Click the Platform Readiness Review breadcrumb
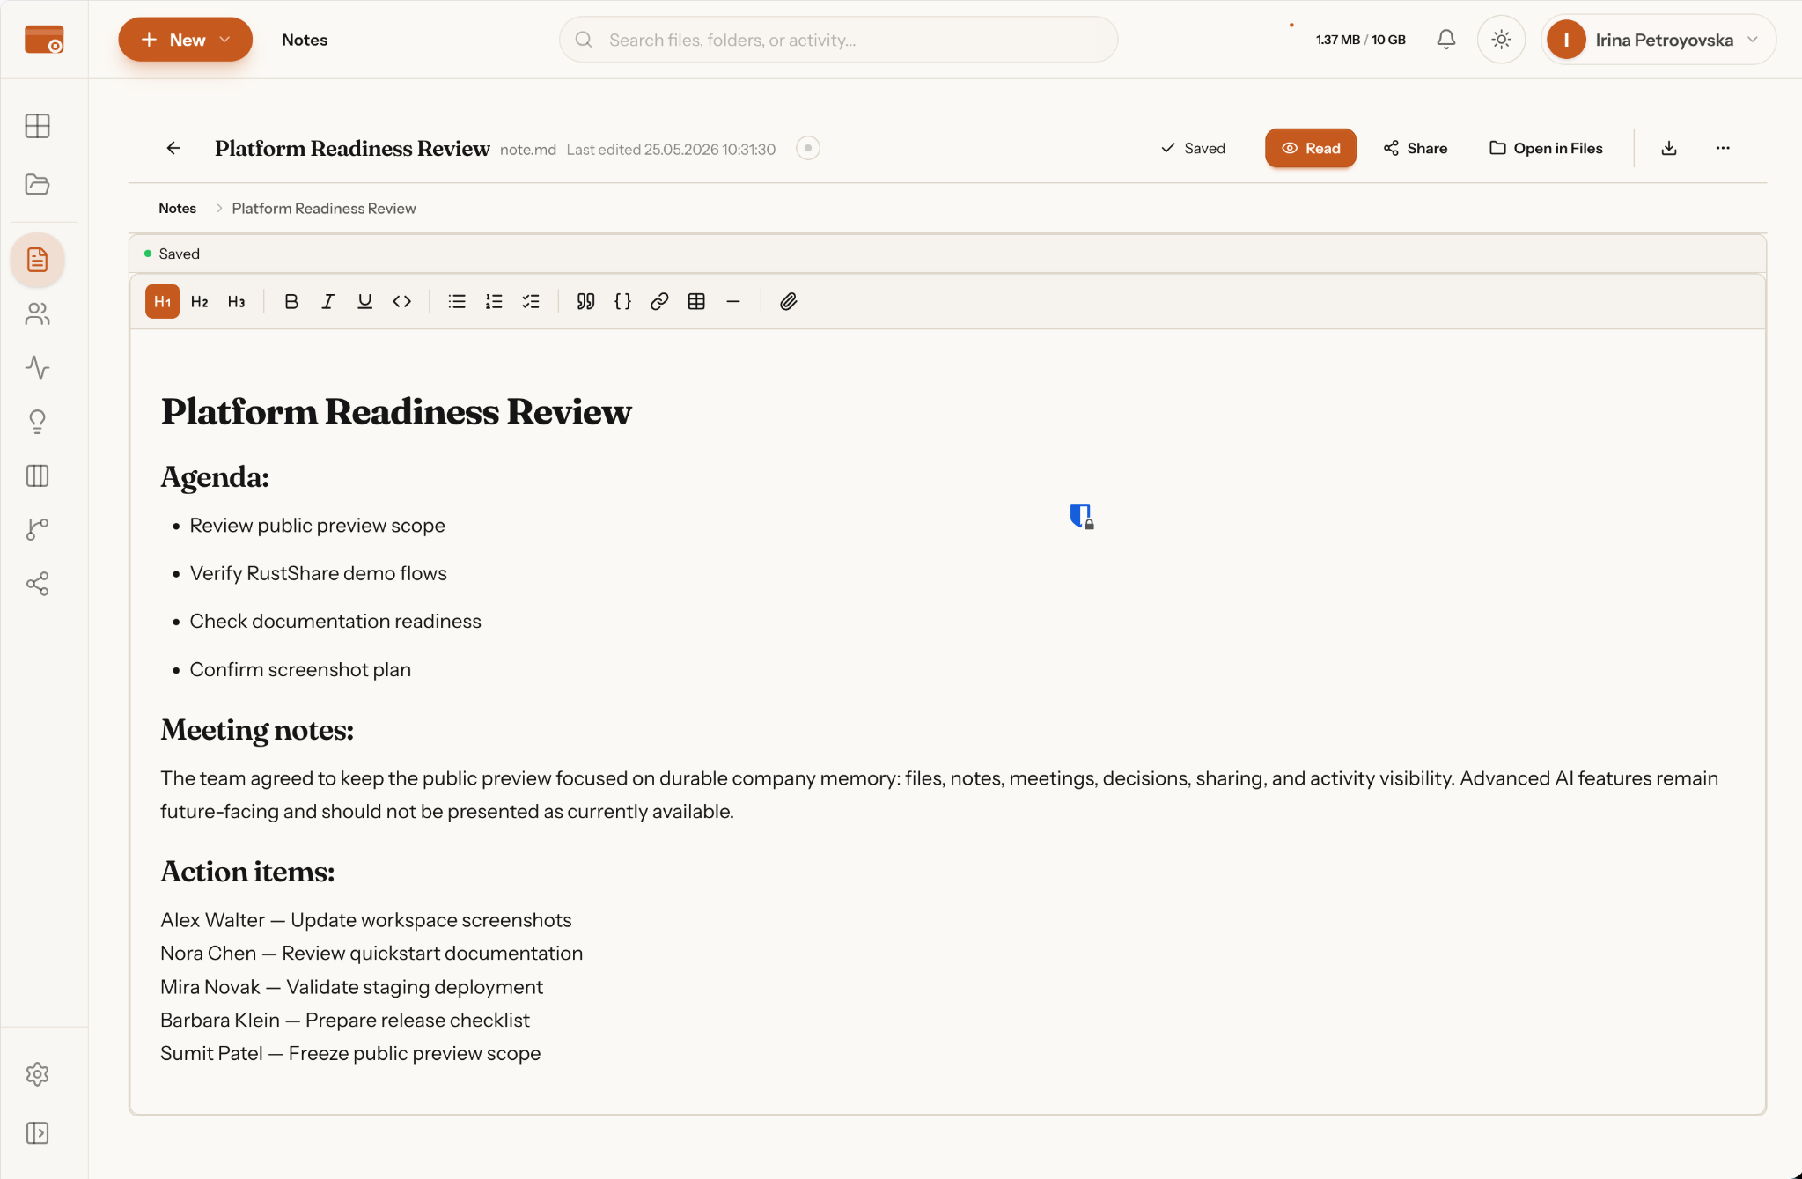 pos(323,209)
